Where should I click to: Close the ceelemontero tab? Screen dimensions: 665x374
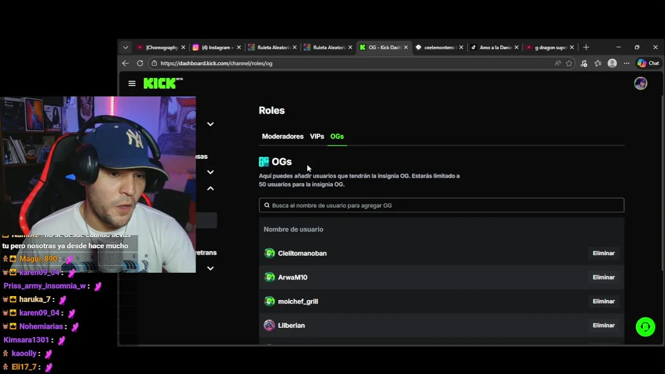[x=461, y=47]
